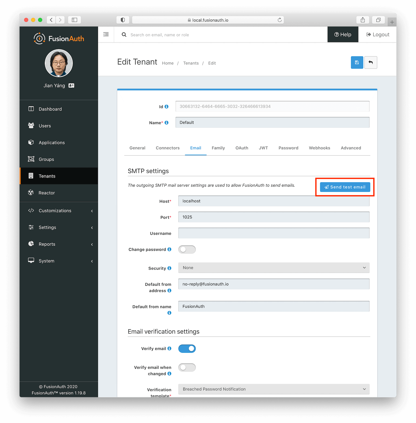
Task: Open the Security dropdown showing None
Action: [x=274, y=268]
